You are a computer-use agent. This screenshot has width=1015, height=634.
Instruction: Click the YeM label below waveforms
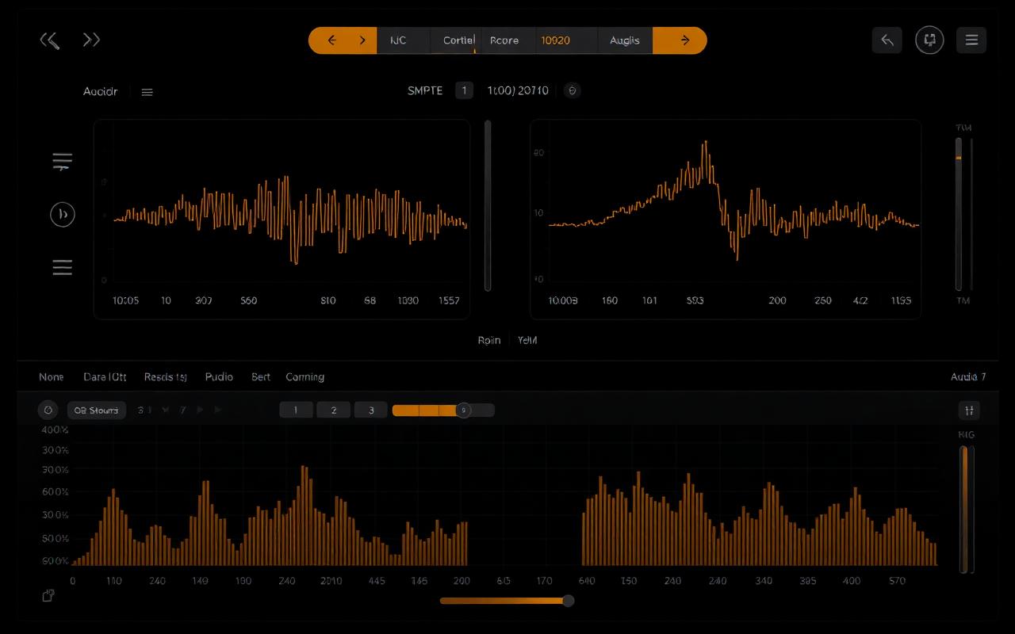coord(527,340)
